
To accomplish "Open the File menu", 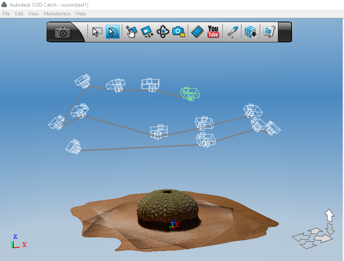I will [x=6, y=14].
